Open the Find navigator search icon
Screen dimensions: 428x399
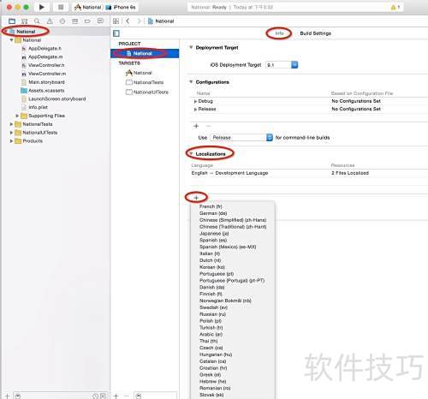point(37,21)
